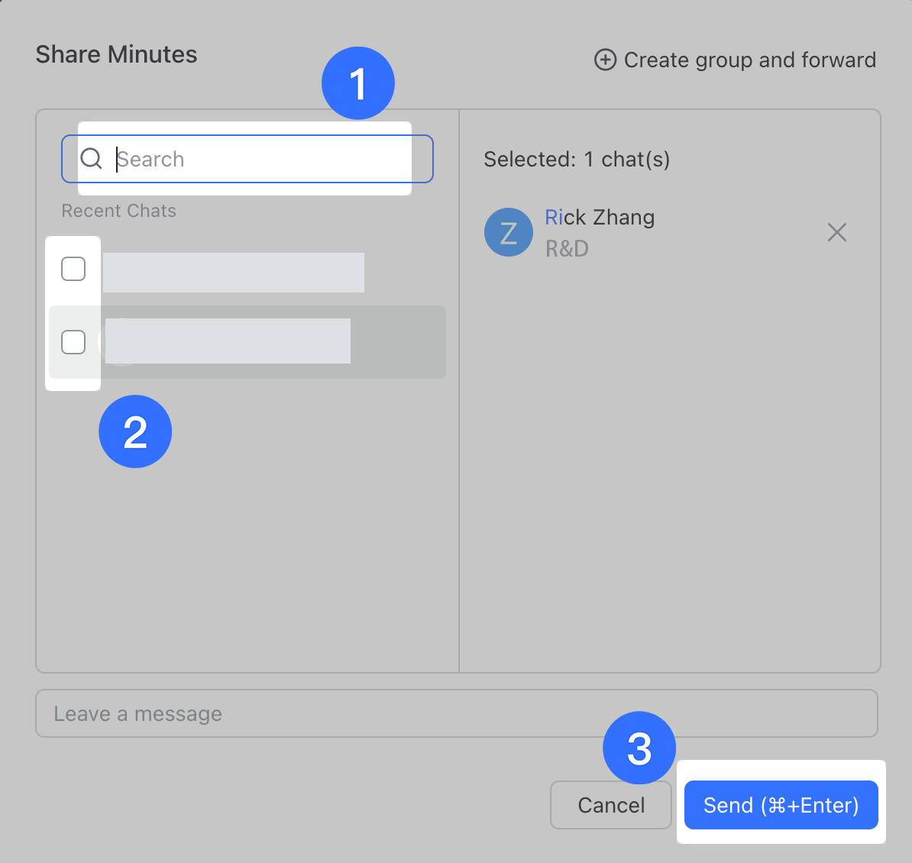Click the Send (⌘+Enter) button
The image size is (912, 863).
(x=781, y=805)
